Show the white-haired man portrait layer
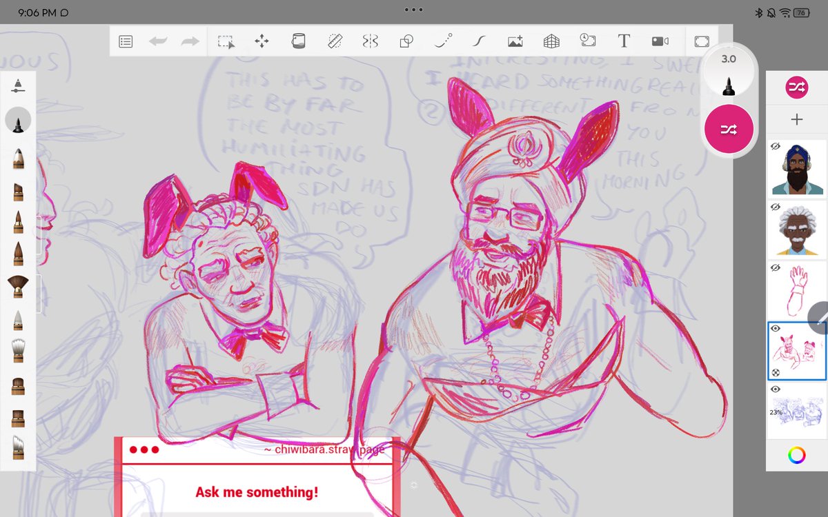Screen dimensions: 828x517 pyautogui.click(x=776, y=207)
